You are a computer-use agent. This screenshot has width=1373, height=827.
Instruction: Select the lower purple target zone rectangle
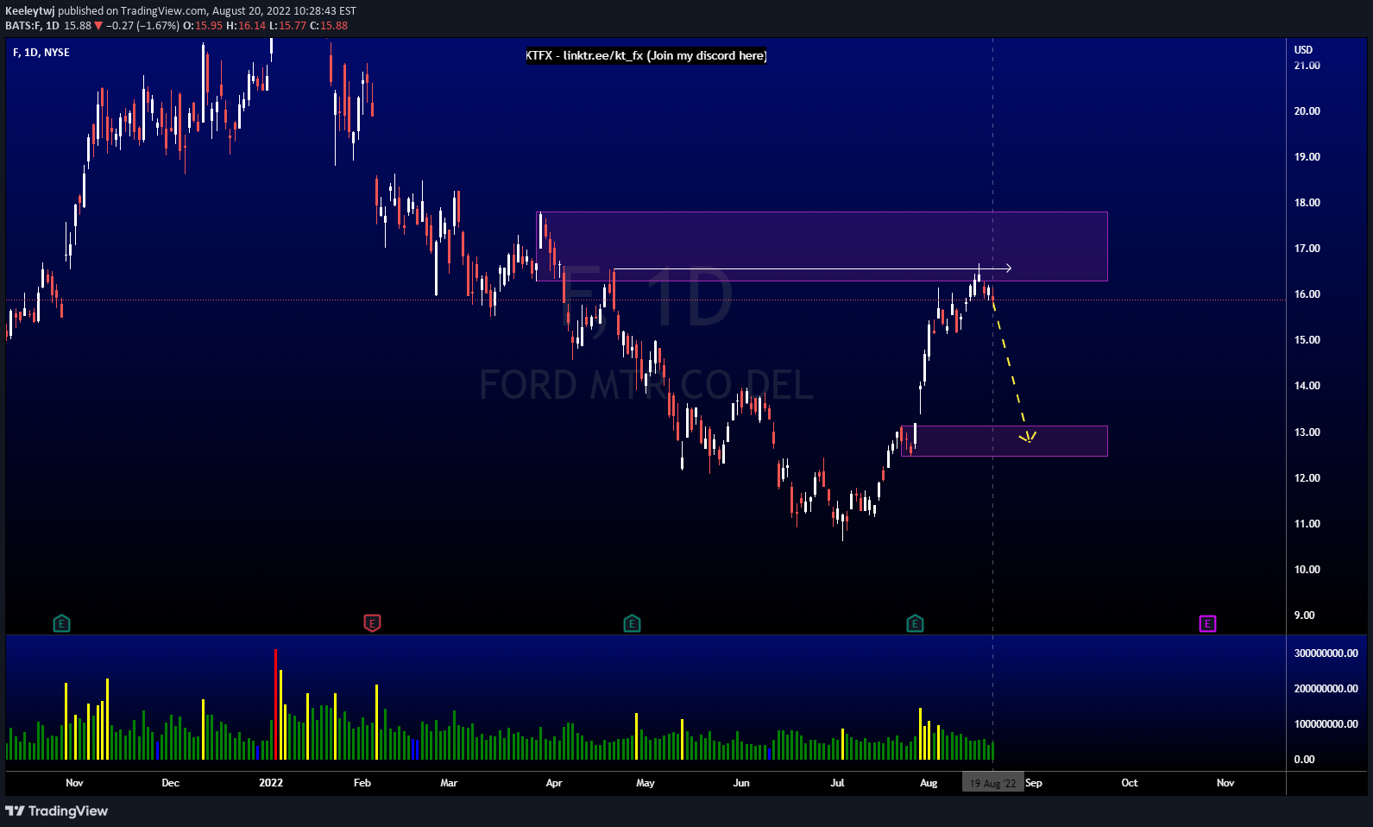[1005, 441]
